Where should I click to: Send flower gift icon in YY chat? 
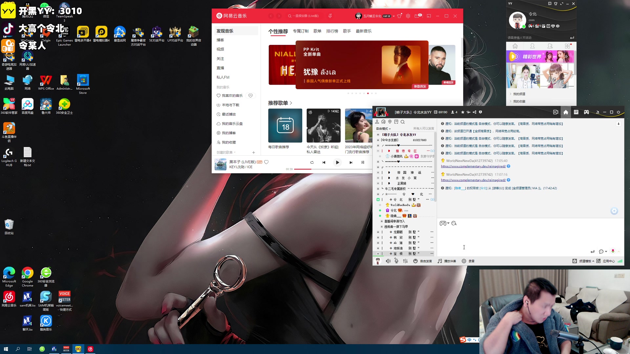point(613,251)
